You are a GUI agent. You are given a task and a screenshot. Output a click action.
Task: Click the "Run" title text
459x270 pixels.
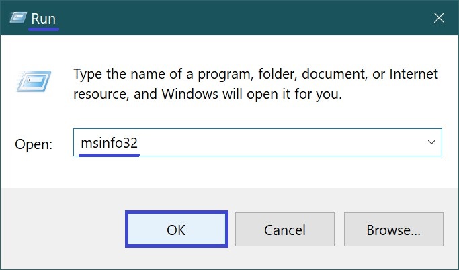click(x=43, y=19)
